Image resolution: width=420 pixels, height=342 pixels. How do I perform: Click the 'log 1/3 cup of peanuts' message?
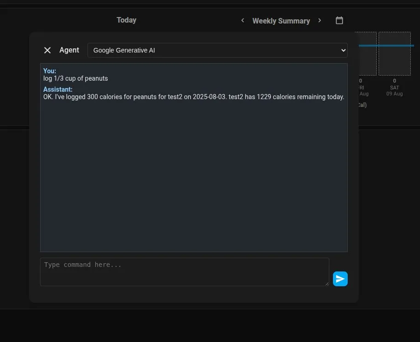(76, 78)
